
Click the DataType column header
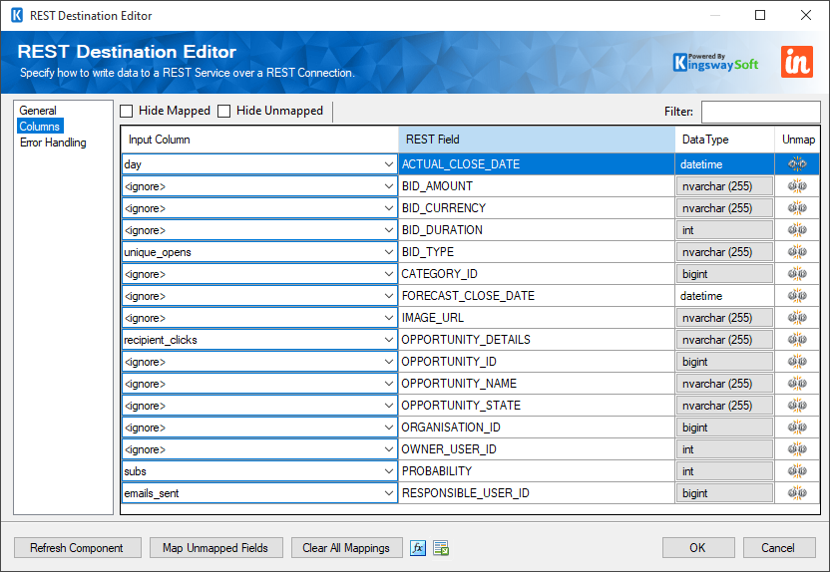point(724,140)
